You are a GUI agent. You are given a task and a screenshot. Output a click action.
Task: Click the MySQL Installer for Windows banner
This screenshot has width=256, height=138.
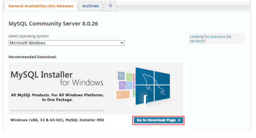point(96,88)
